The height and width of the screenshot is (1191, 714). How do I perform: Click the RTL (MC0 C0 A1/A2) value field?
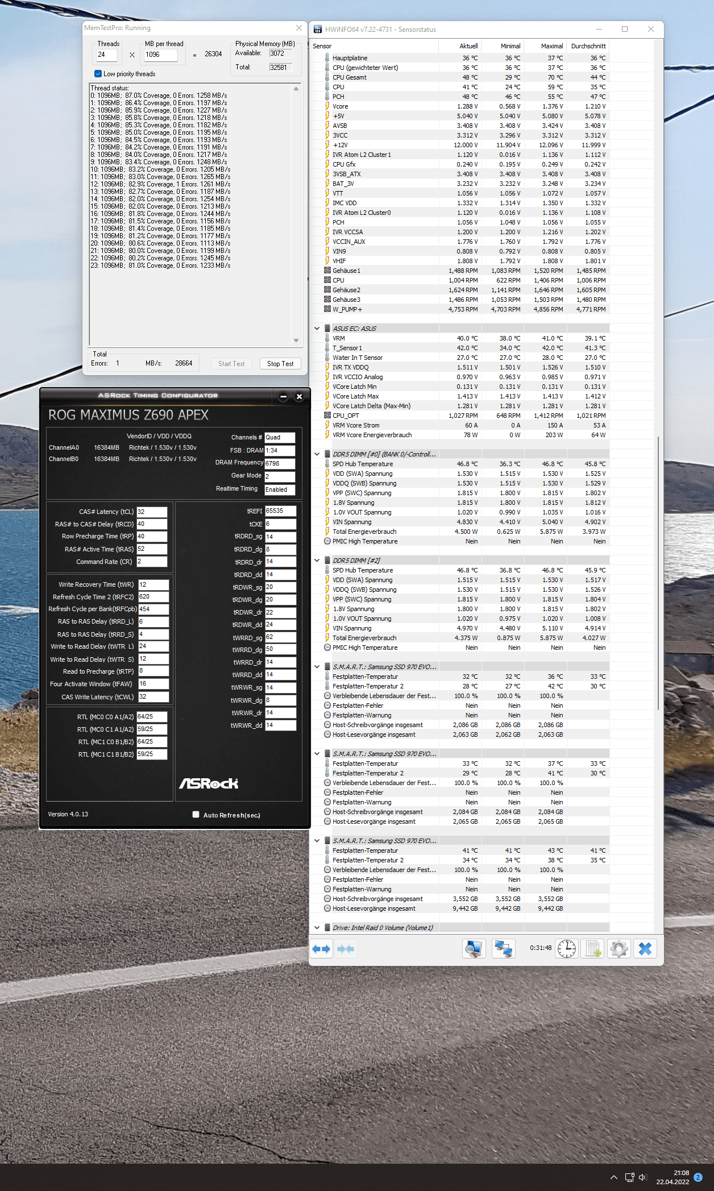pos(152,717)
